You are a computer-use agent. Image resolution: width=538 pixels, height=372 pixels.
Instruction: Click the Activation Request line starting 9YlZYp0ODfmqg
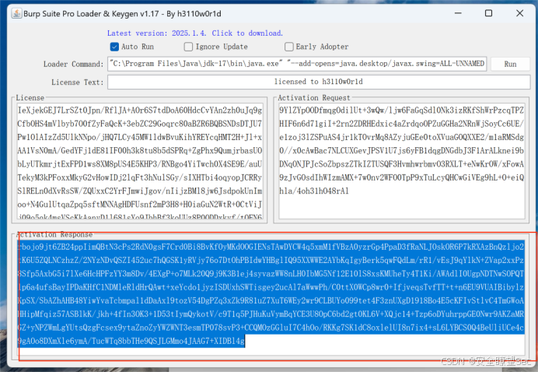click(401, 111)
